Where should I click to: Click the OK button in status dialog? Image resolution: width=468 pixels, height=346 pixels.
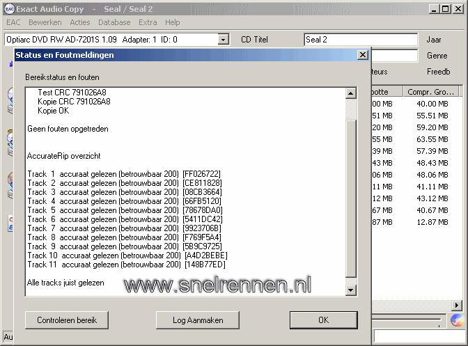(x=324, y=320)
